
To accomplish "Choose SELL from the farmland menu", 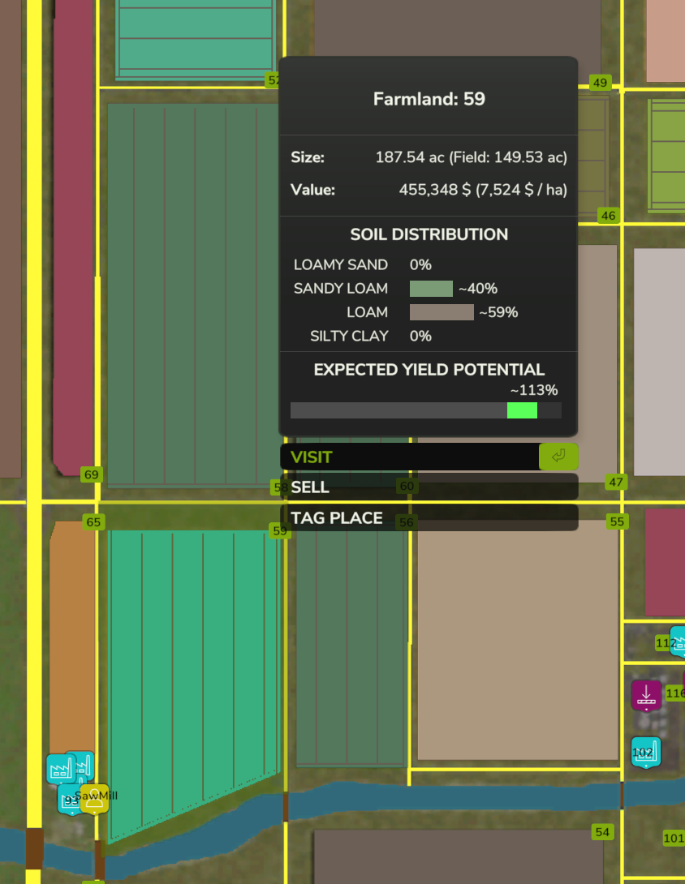I will click(x=429, y=487).
